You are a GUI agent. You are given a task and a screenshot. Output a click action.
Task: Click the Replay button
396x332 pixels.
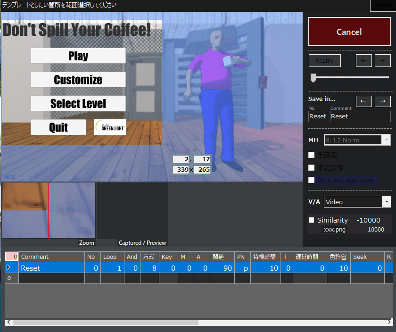pyautogui.click(x=324, y=61)
